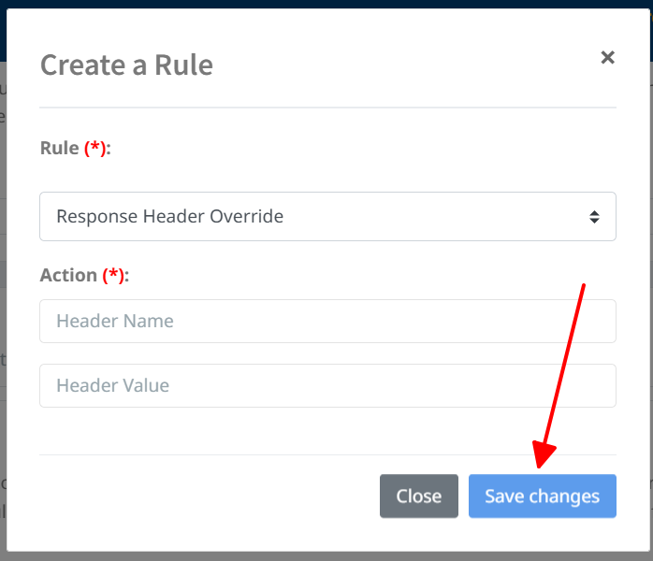Click the Save changes button
Image resolution: width=653 pixels, height=561 pixels.
tap(542, 496)
